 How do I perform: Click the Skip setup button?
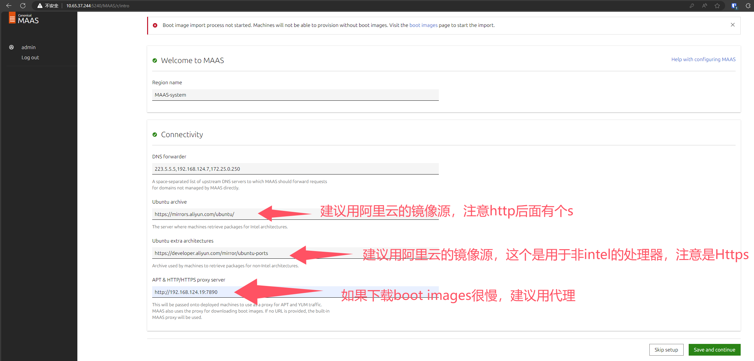666,350
